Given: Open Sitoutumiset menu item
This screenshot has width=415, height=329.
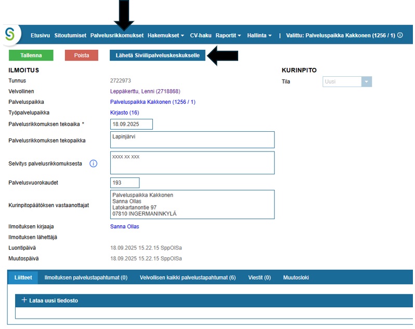Looking at the screenshot, I should tap(70, 35).
